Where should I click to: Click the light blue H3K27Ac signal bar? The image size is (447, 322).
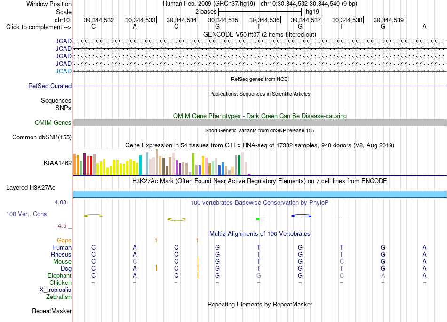coord(260,194)
